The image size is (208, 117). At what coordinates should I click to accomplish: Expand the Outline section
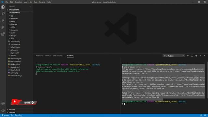[20, 110]
